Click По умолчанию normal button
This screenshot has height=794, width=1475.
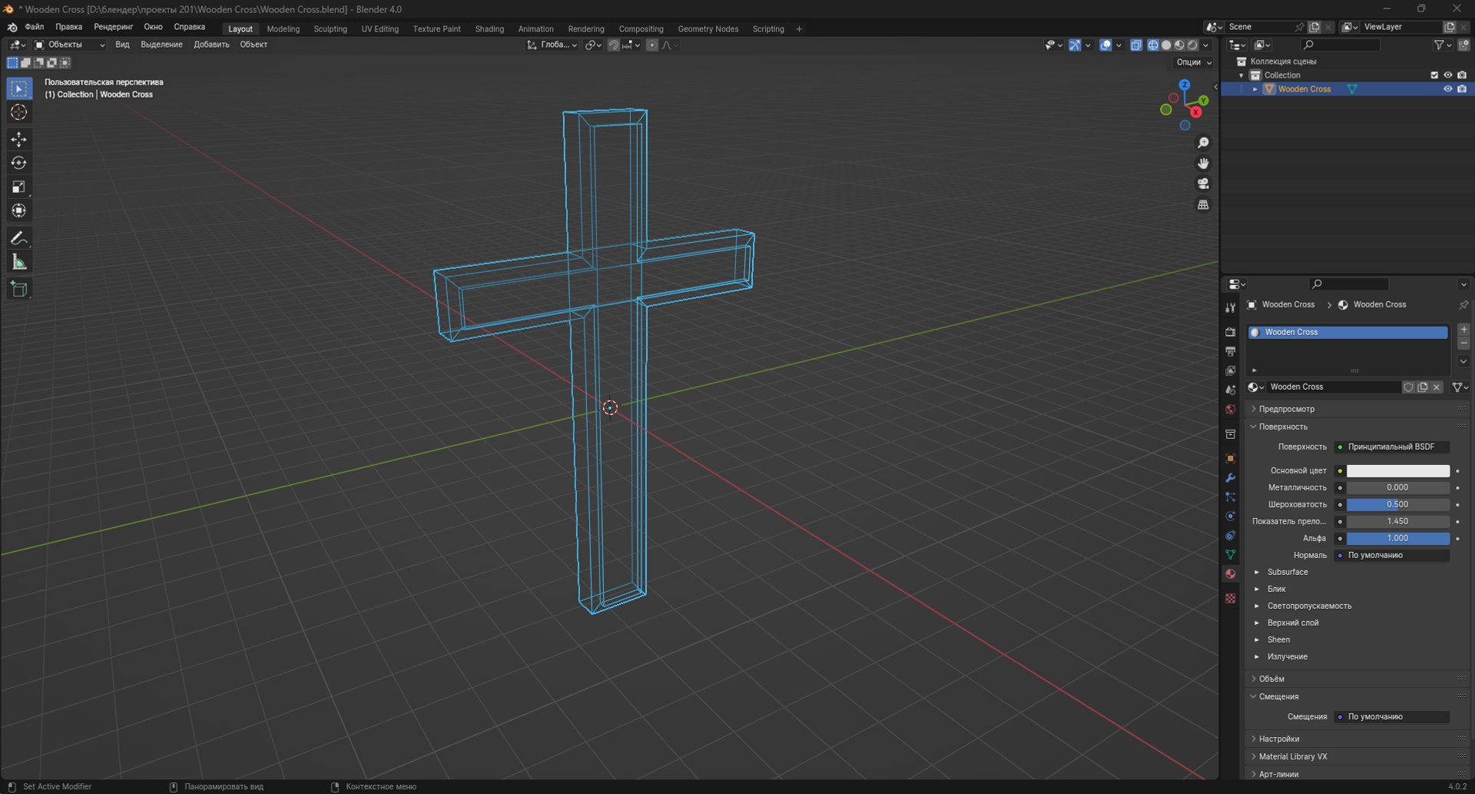tap(1392, 555)
